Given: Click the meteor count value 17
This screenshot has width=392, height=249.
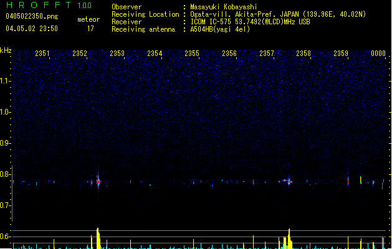Looking at the screenshot, I should pyautogui.click(x=90, y=29).
